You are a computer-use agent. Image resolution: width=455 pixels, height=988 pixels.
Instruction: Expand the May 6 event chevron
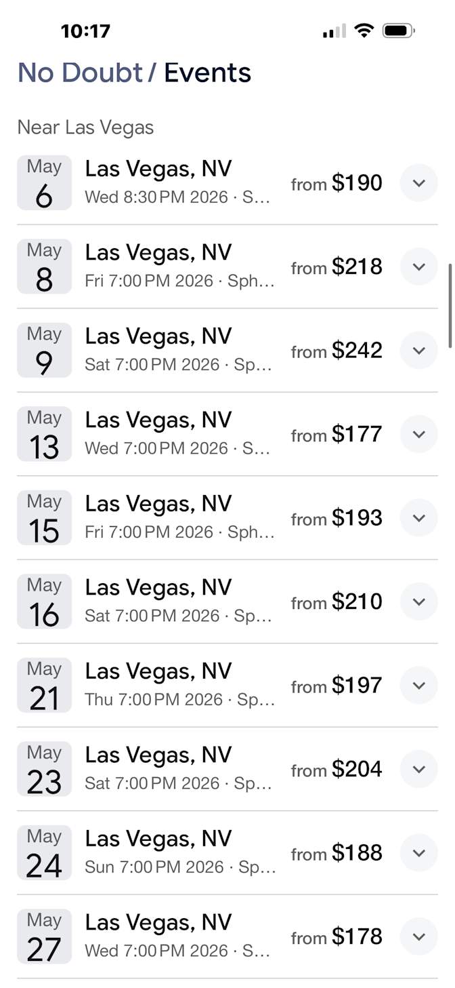click(x=418, y=183)
